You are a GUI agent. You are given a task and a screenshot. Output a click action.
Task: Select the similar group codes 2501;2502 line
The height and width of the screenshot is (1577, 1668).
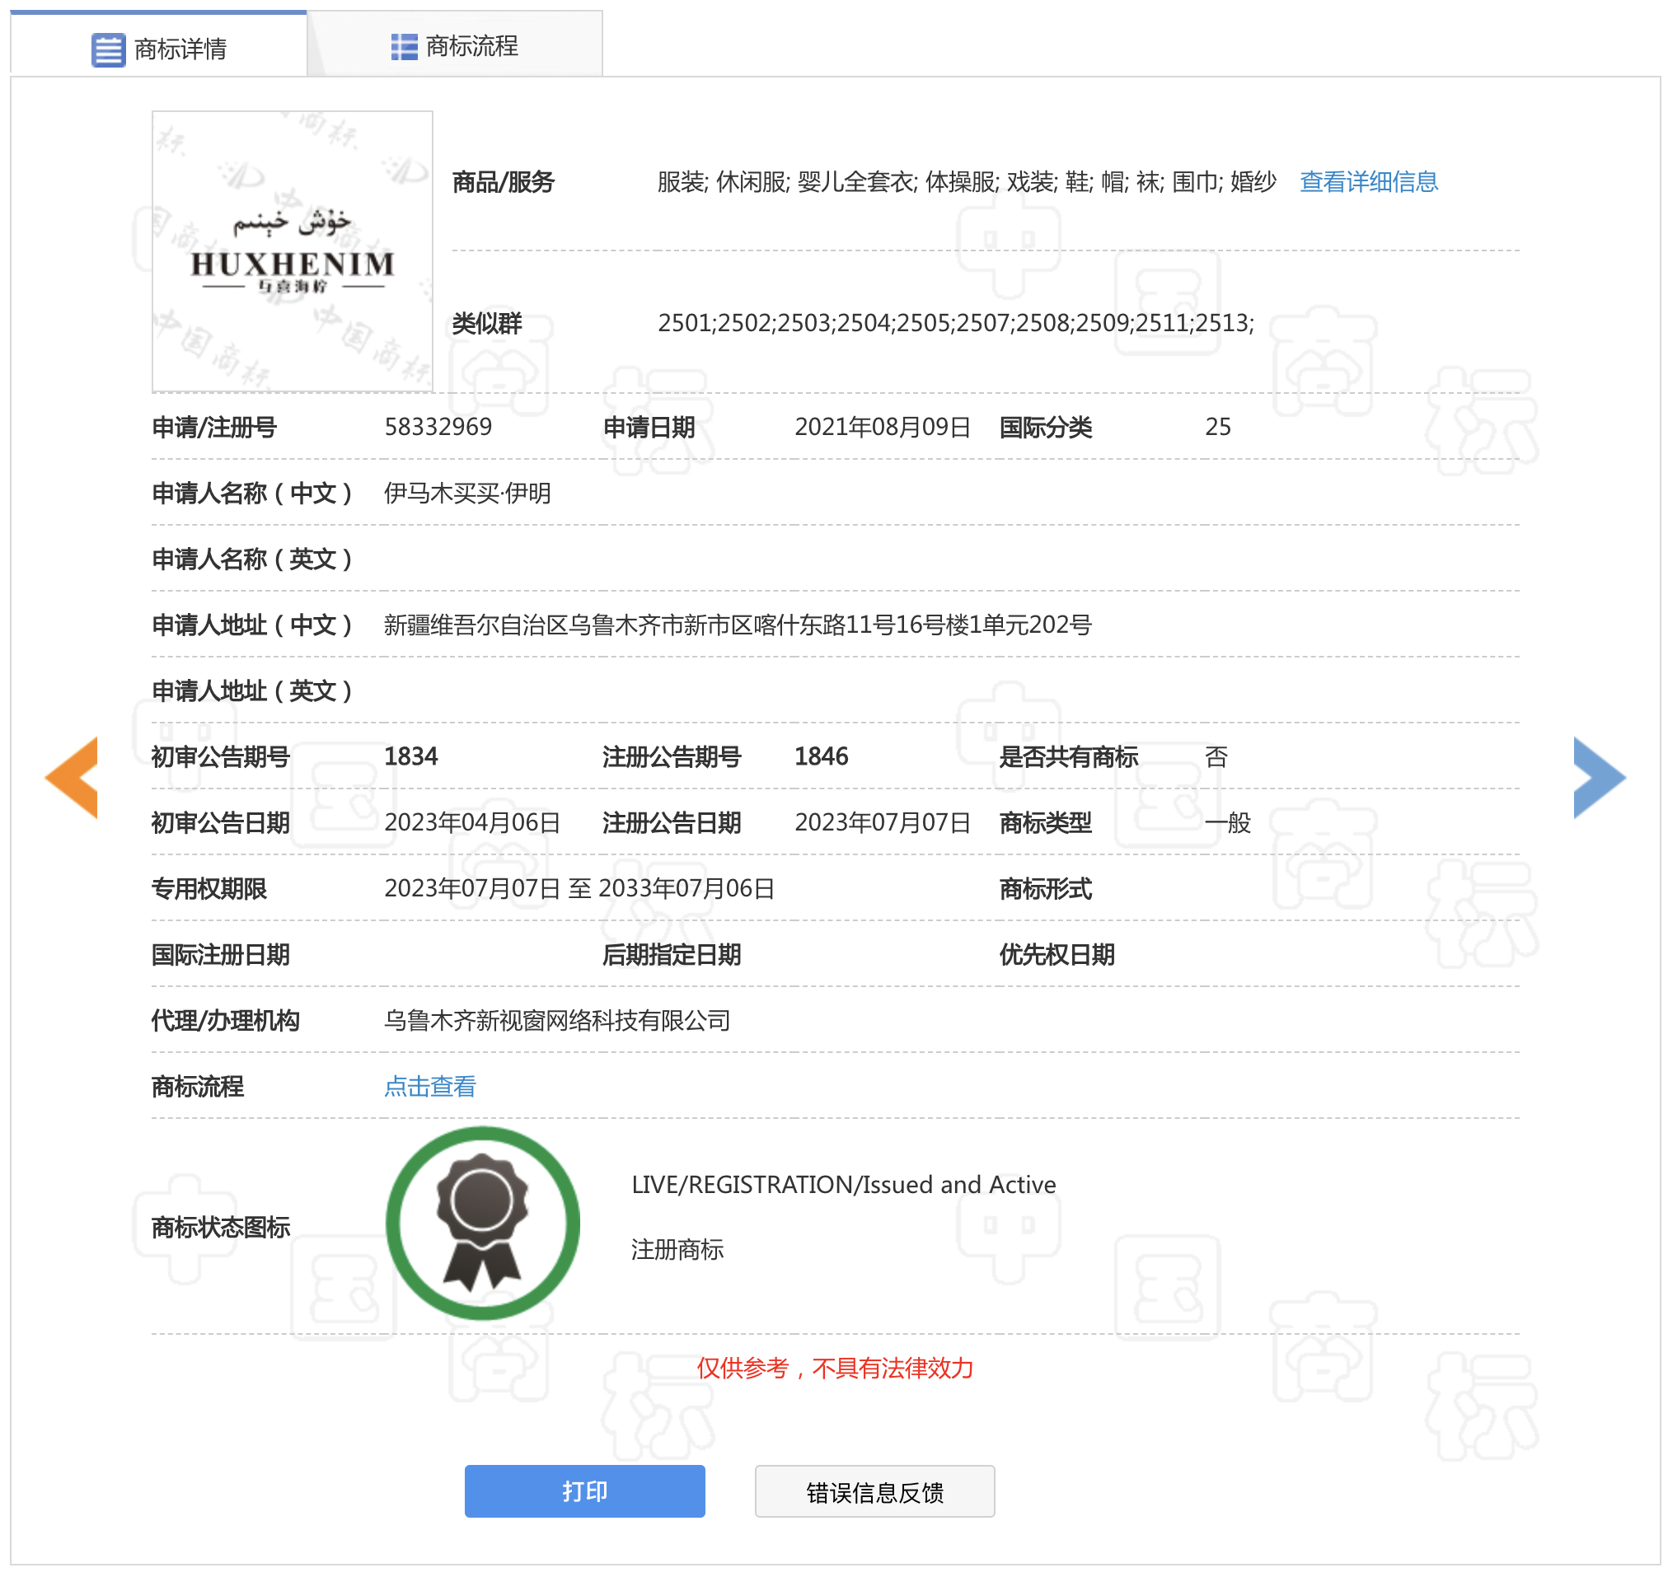(955, 323)
